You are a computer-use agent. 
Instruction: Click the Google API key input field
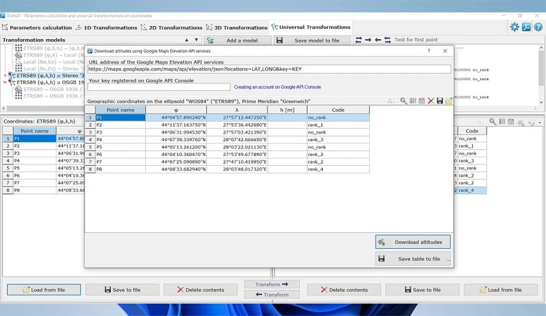tap(159, 87)
